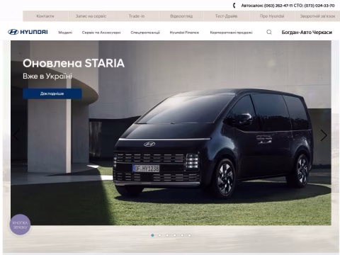Viewport: 340px width, 255px height.
Task: Open Корпоративні продажі menu
Action: point(231,33)
